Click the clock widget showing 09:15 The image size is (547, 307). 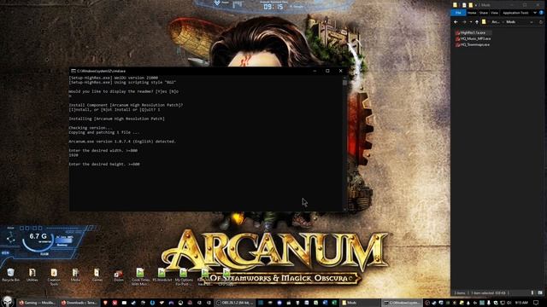[273, 6]
